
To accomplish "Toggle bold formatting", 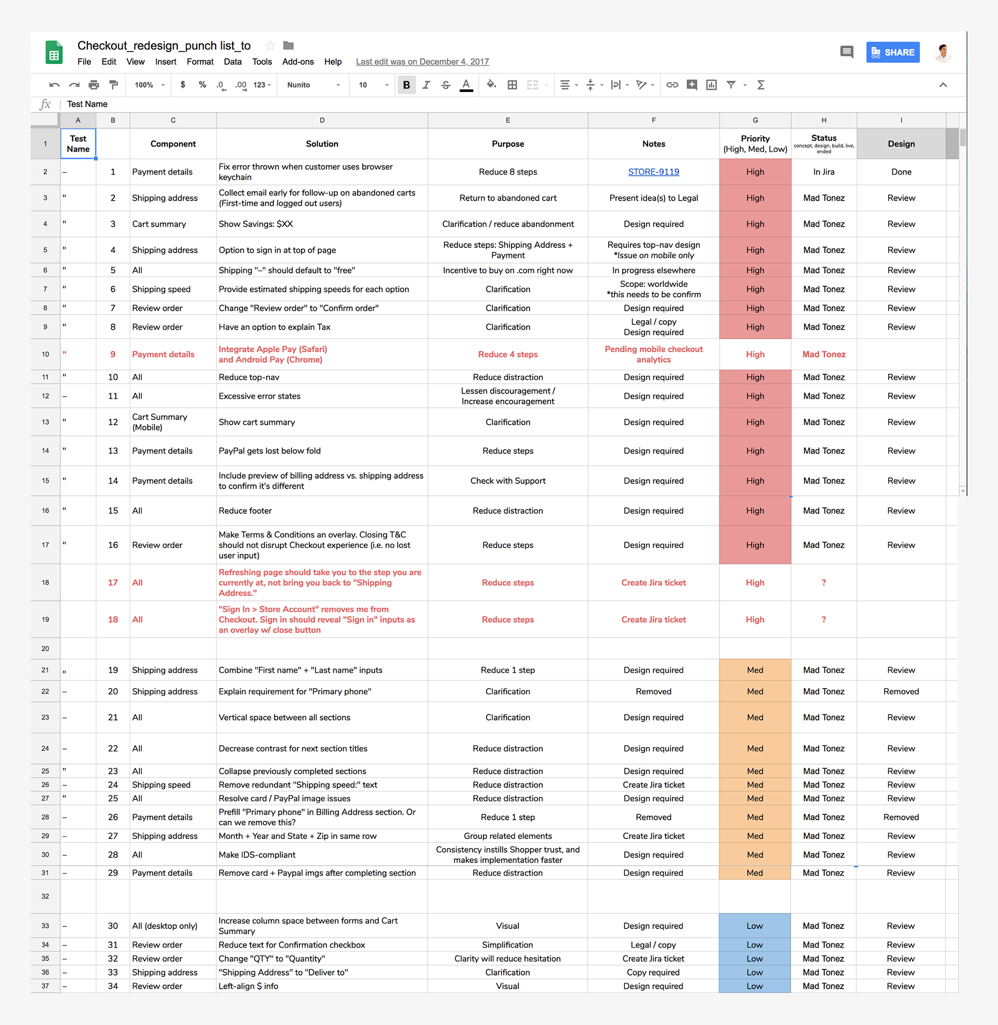I will click(406, 85).
